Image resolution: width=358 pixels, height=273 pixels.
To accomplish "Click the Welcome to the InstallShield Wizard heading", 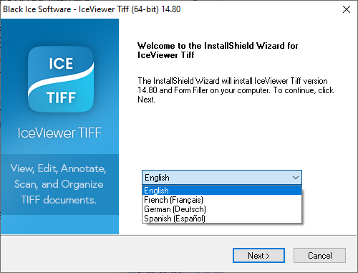I will pos(218,50).
